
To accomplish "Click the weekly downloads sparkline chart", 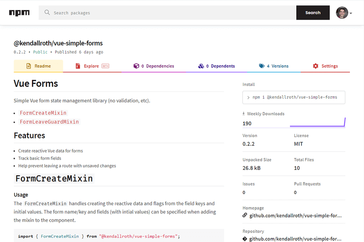I will click(318, 123).
